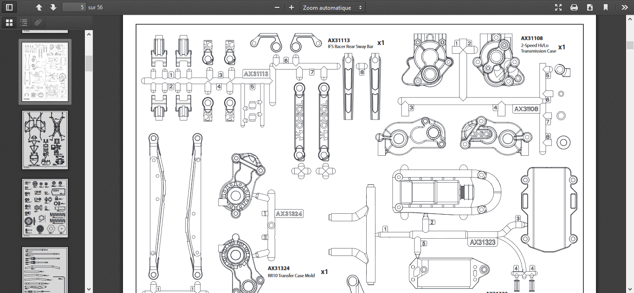Click the boxed AX31113 sprue label
The image size is (634, 293).
[257, 74]
